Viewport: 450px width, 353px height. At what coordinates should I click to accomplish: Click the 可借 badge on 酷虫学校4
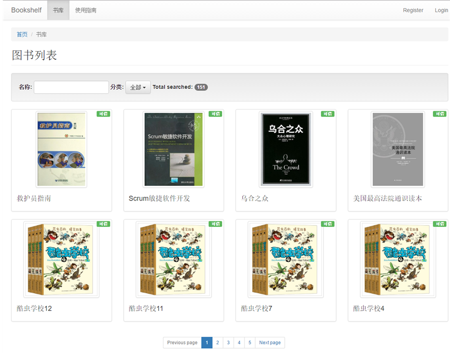[439, 224]
